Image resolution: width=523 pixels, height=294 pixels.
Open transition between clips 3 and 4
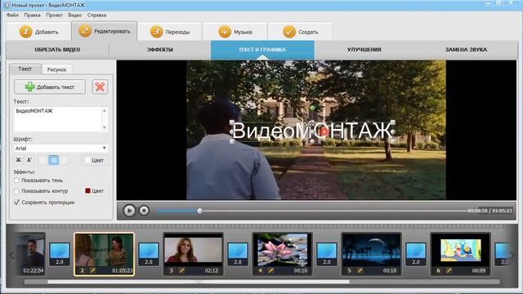coord(238,254)
